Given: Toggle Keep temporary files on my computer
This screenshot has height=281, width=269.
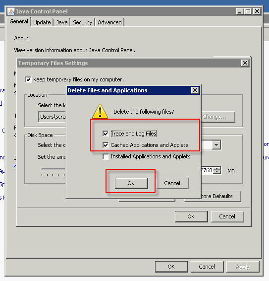Looking at the screenshot, I should (28, 79).
